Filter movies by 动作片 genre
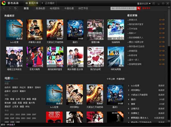This screenshot has width=171, height=127. coord(8,87)
